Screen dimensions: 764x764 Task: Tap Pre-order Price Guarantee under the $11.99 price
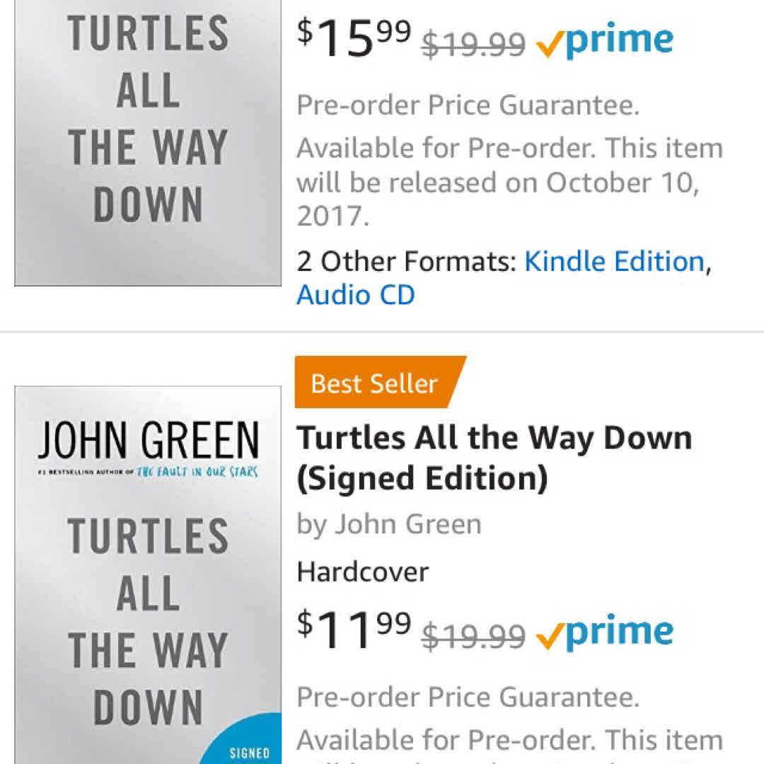(468, 698)
